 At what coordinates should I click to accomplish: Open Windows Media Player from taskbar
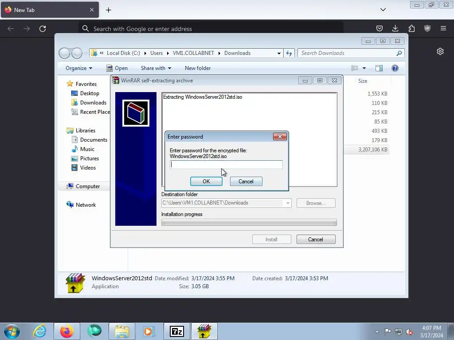coord(149,331)
